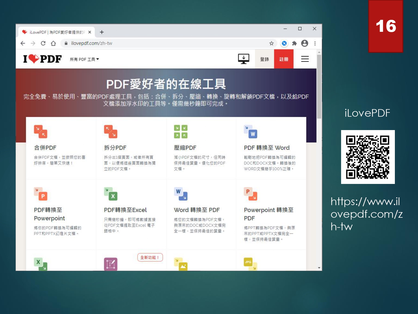
Task: Click the padlock site info icon
Action: (66, 43)
